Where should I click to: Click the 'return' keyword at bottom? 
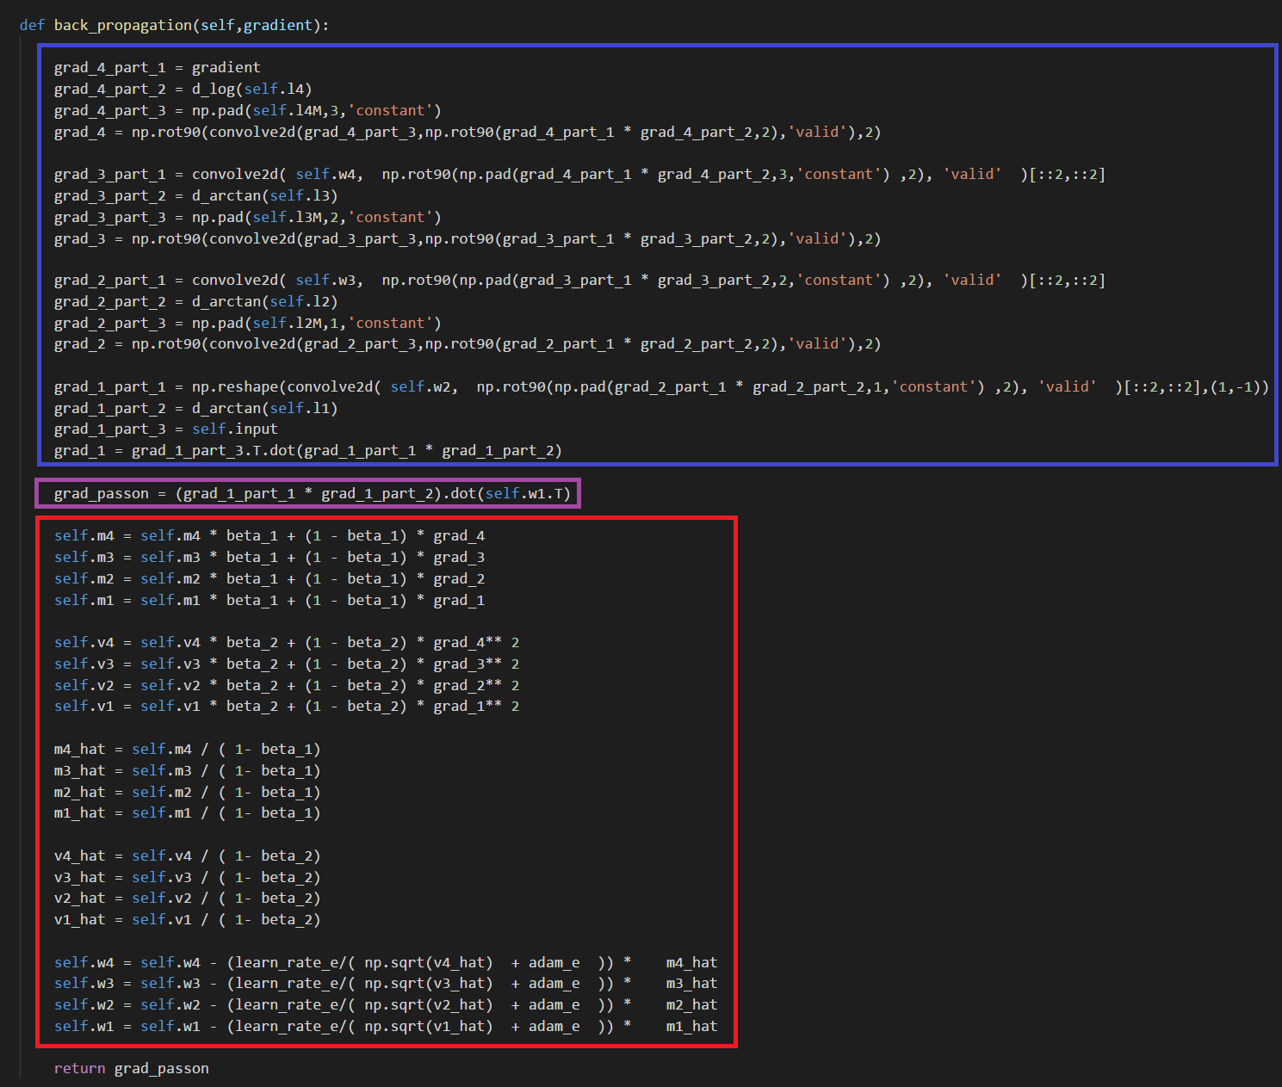(79, 1068)
